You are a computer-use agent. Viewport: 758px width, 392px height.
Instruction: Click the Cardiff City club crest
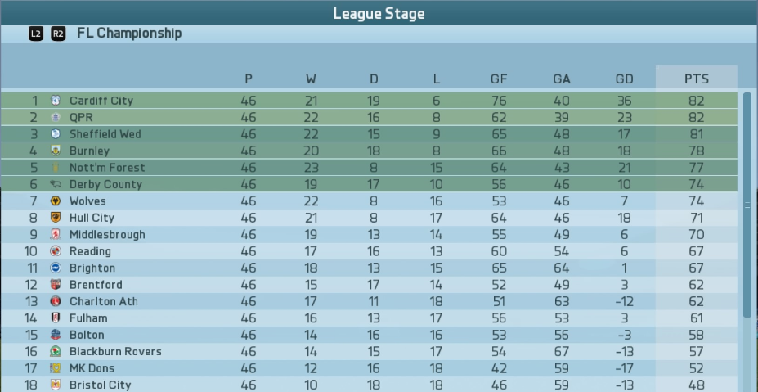[56, 101]
